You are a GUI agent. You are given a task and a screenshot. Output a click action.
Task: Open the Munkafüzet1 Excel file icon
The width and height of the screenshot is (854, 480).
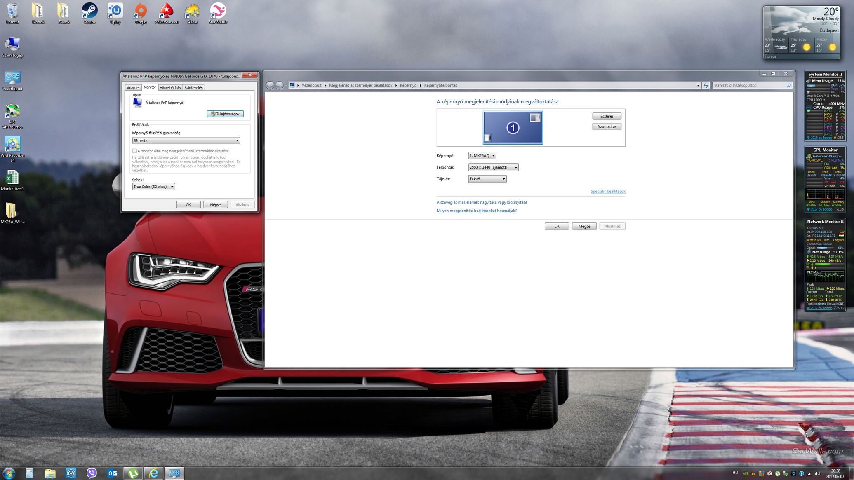coord(13,180)
